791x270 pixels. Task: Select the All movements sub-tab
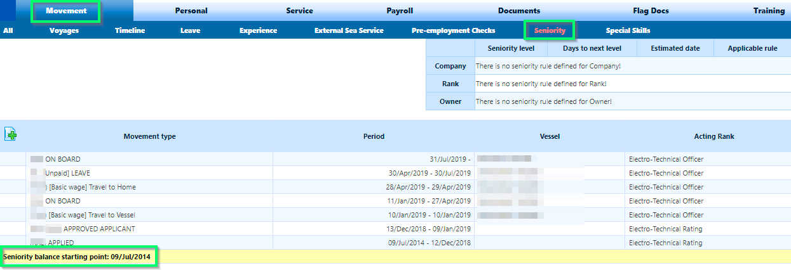(x=8, y=30)
